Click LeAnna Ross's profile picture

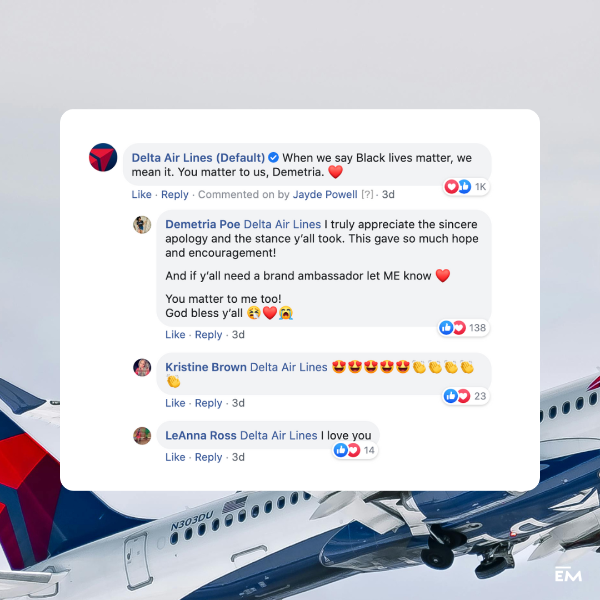point(142,436)
